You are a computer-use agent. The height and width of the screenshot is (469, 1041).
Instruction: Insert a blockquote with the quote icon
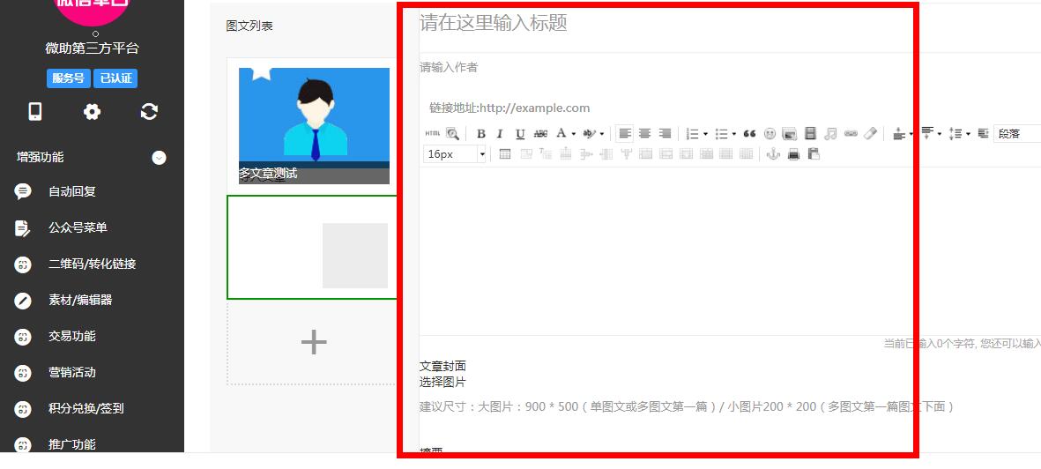[749, 134]
